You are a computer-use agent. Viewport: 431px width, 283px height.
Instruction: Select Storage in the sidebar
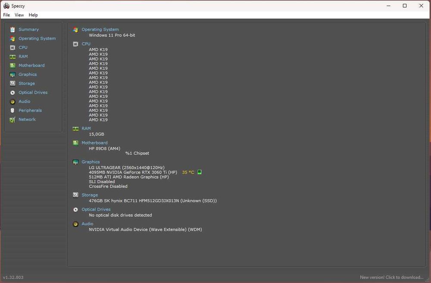coord(27,83)
